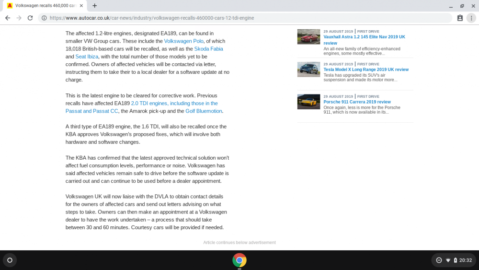
Task: Follow the Seat Ibiza link
Action: [x=87, y=57]
